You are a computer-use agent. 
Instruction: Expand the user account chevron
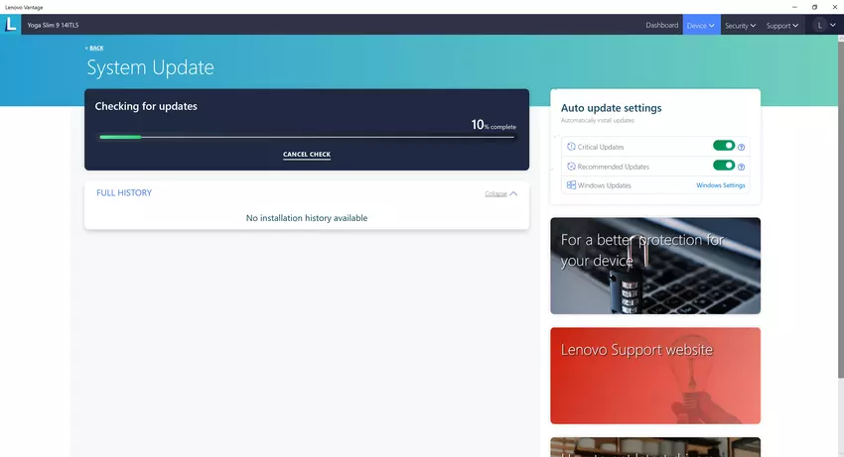coord(833,26)
